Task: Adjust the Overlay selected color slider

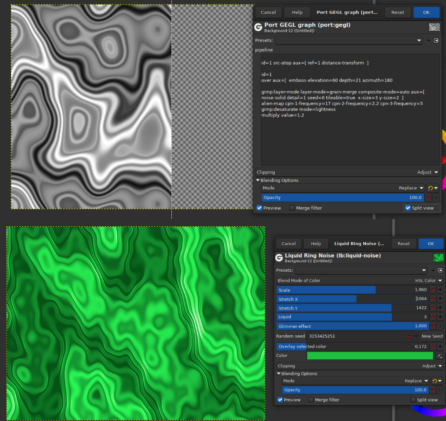Action: (352, 347)
